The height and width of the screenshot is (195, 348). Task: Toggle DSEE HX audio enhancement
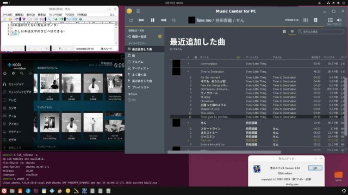(x=291, y=20)
